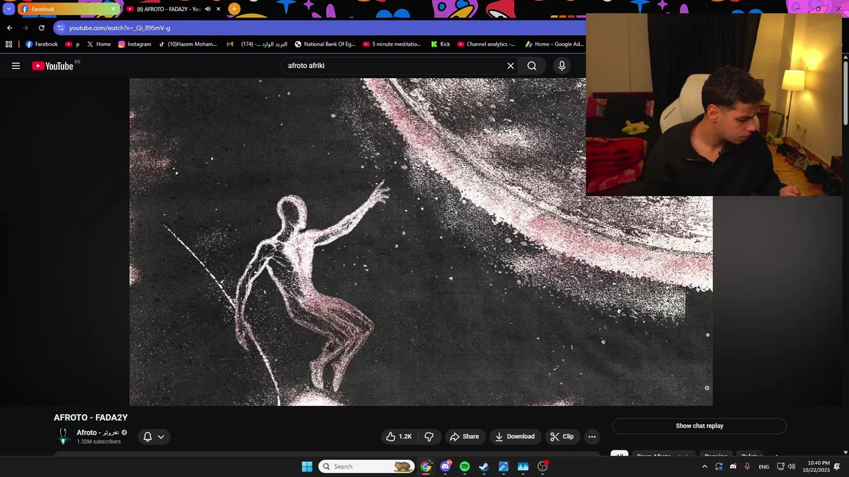Open the X Home bookmark
This screenshot has height=477, width=849.
pos(98,44)
